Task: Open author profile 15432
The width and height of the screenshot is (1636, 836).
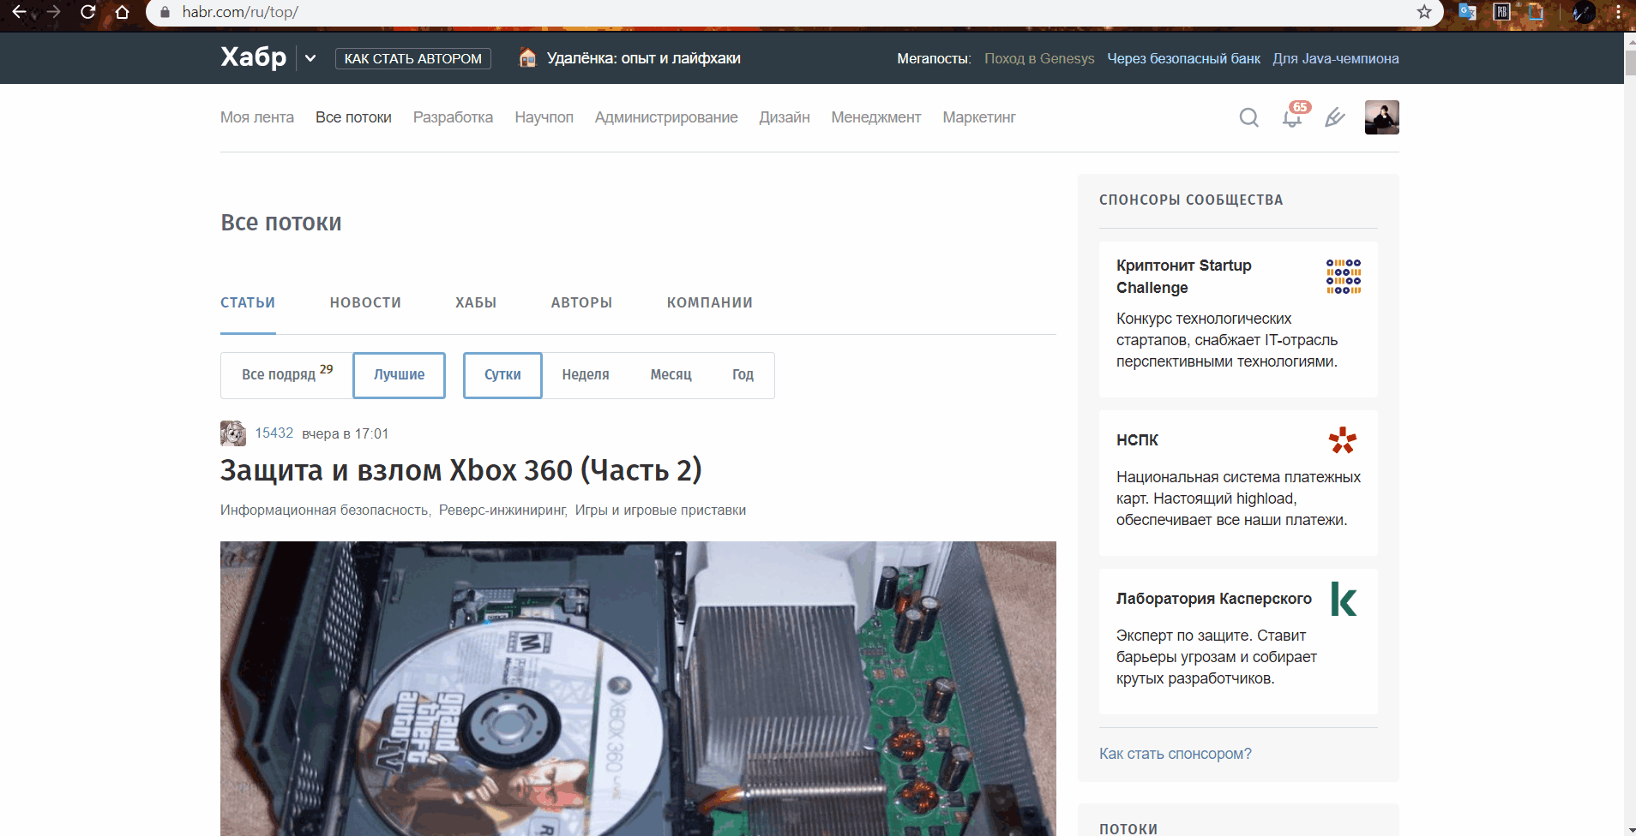Action: click(274, 433)
